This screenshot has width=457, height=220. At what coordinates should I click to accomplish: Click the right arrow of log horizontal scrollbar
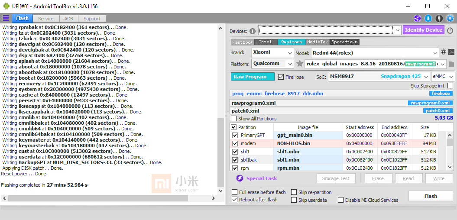pyautogui.click(x=214, y=198)
